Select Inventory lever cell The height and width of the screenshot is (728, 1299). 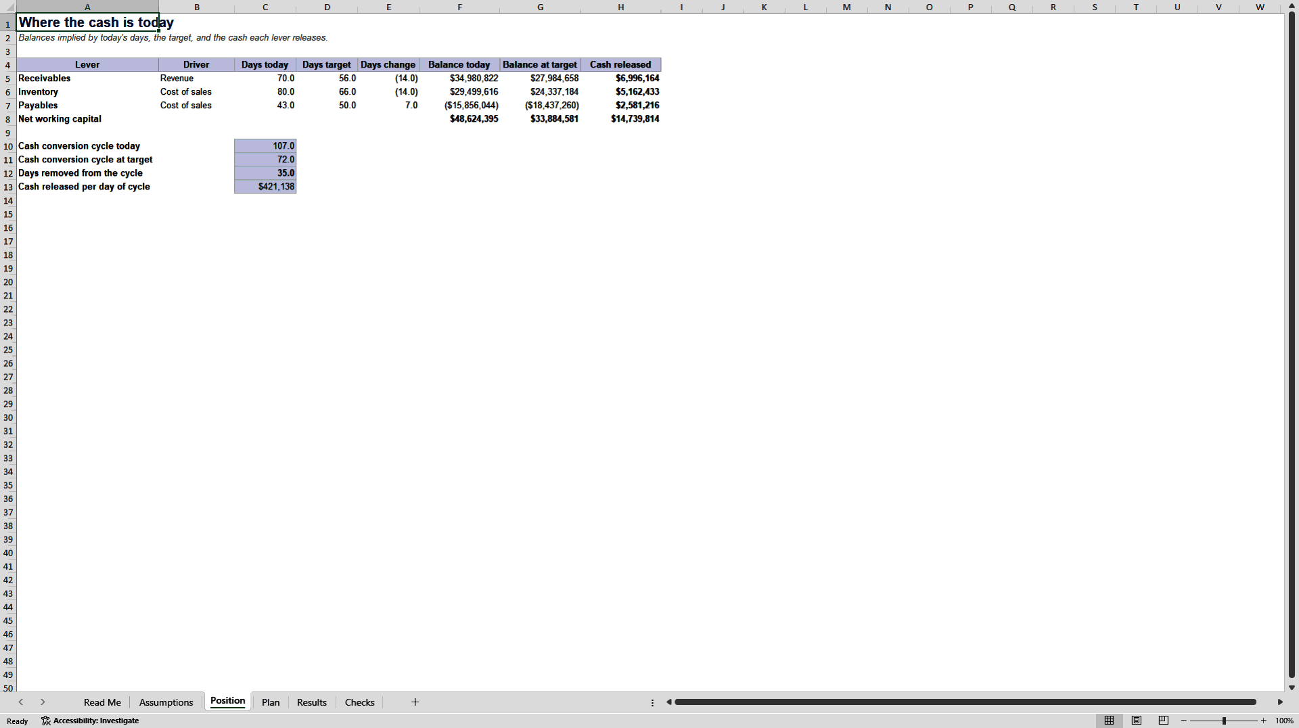[87, 92]
